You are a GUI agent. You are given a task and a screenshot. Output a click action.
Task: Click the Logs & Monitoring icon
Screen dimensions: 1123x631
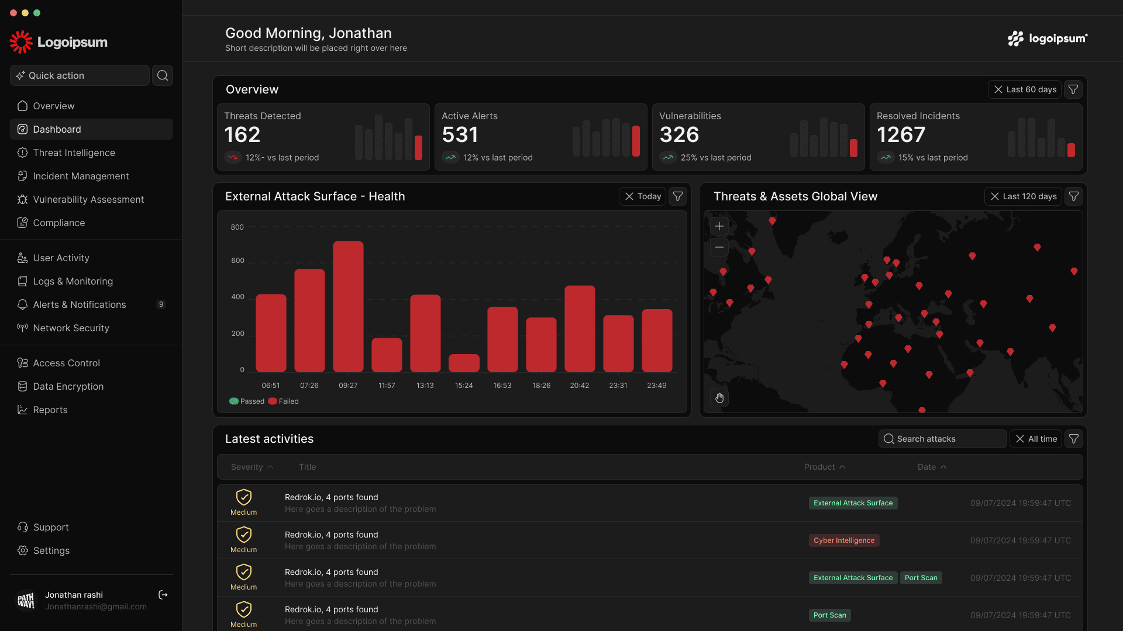tap(23, 281)
